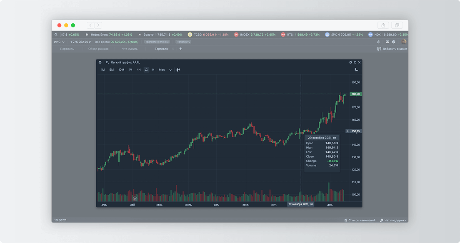This screenshot has height=243, width=460.
Task: Open the search magnifier in the ticker bar
Action: point(56,35)
